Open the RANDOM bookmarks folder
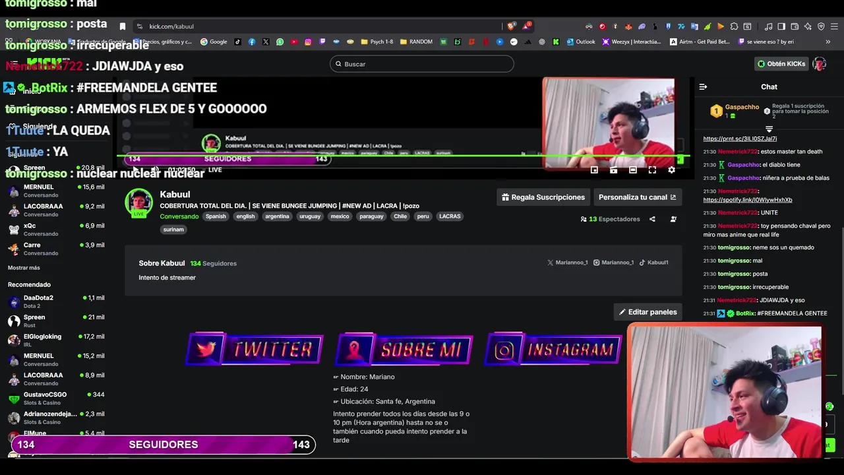 [415, 42]
